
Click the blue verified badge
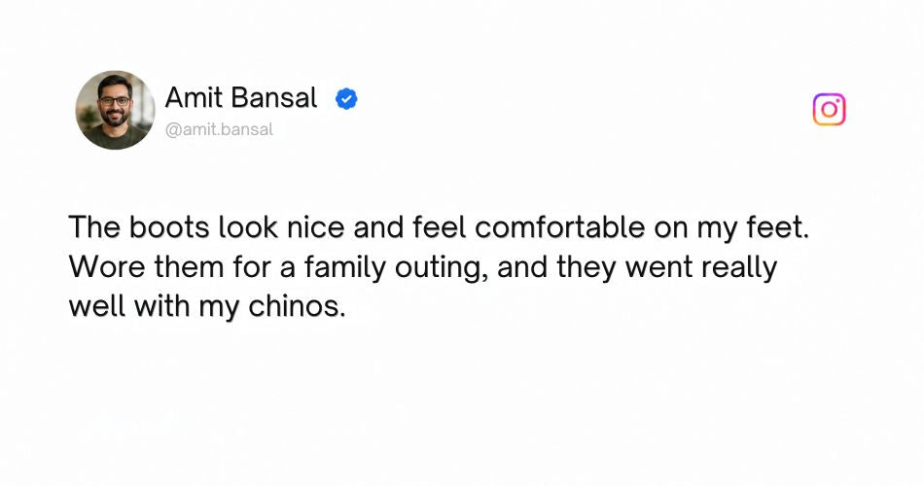click(x=346, y=98)
